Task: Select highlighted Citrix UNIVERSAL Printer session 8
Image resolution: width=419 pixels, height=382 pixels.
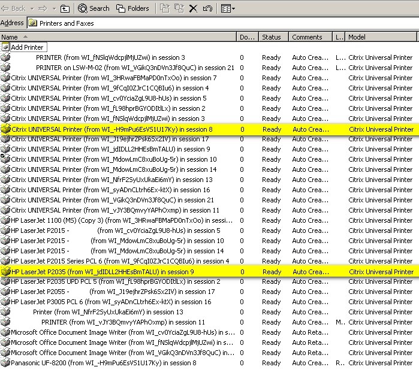Action: pyautogui.click(x=112, y=129)
